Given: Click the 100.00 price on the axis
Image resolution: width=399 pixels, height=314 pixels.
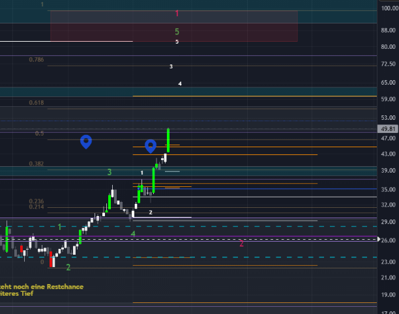Looking at the screenshot, I should pyautogui.click(x=389, y=8).
